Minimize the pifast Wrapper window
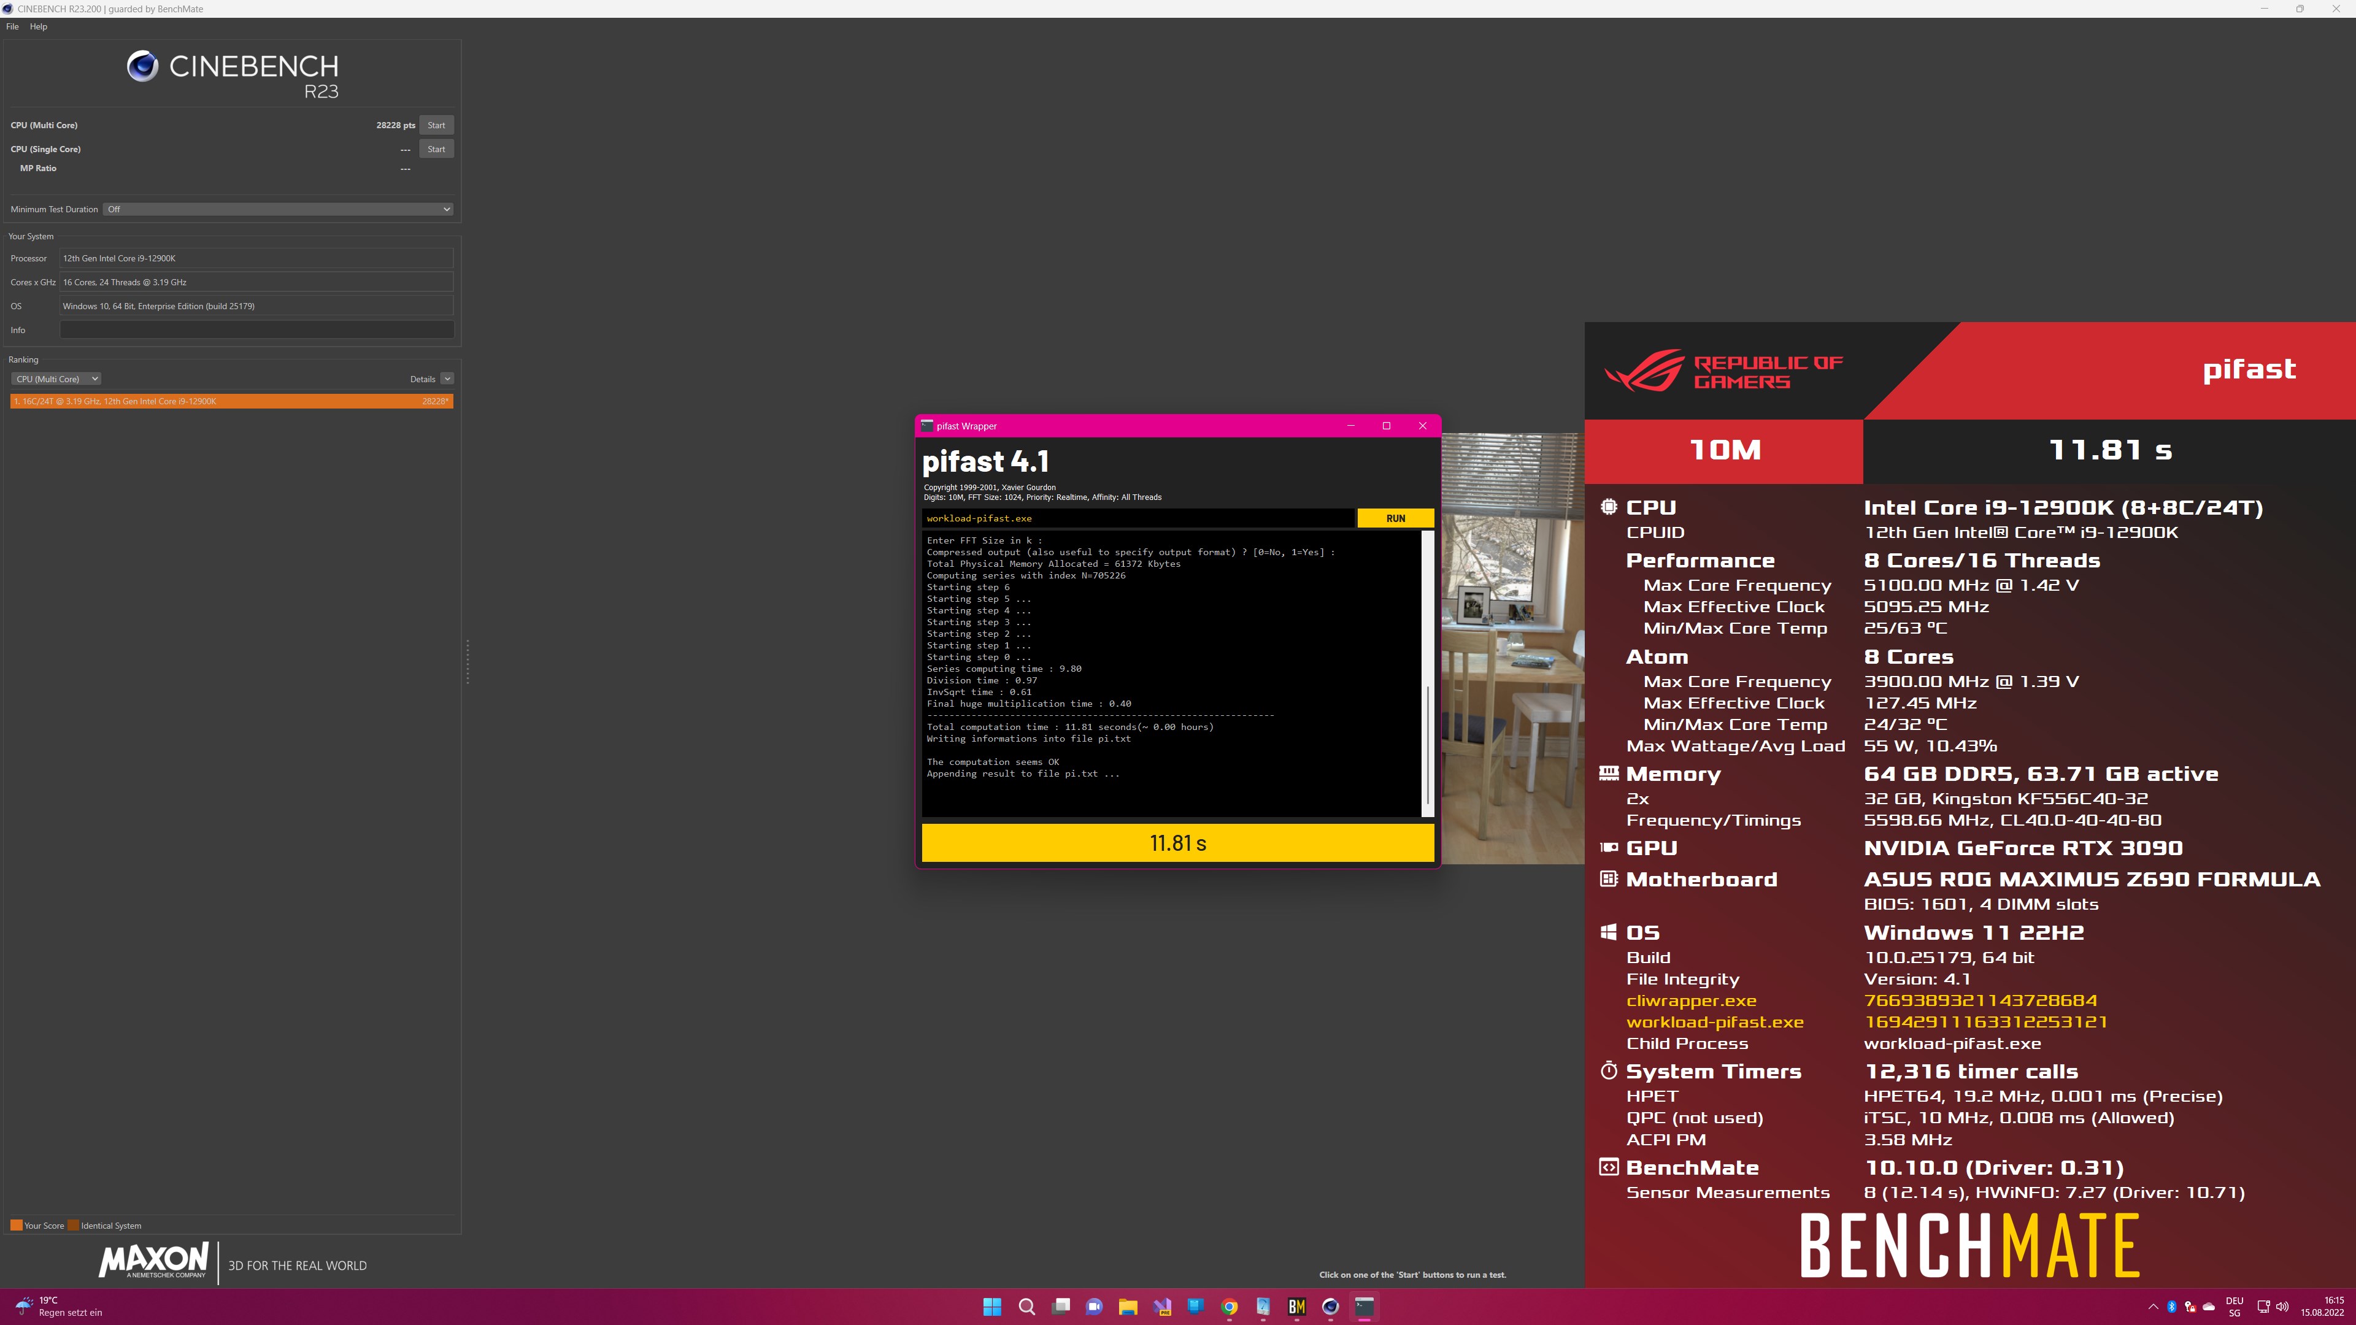This screenshot has height=1325, width=2356. pos(1351,426)
